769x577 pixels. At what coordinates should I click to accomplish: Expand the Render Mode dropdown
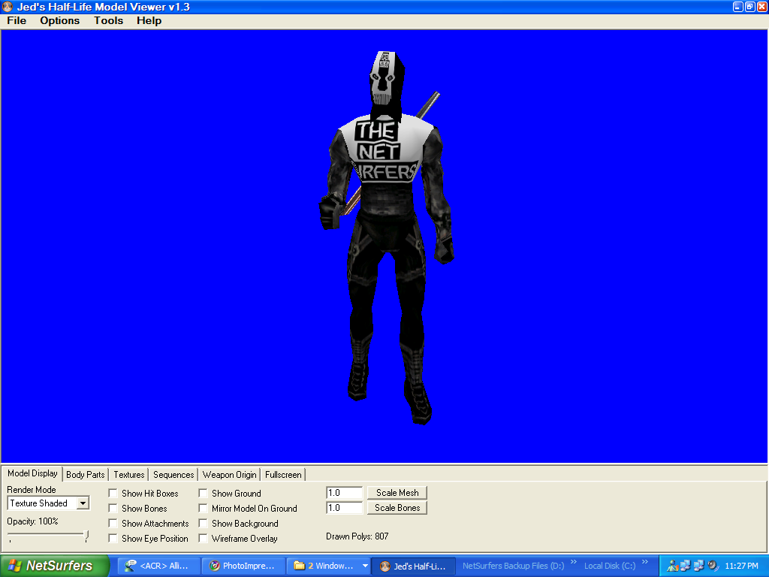pos(83,503)
